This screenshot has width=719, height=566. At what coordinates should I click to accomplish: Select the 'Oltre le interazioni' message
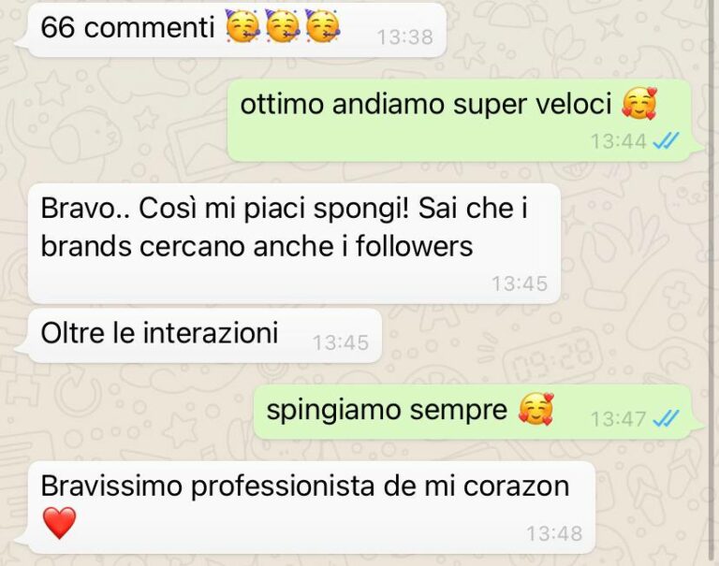coord(202,336)
